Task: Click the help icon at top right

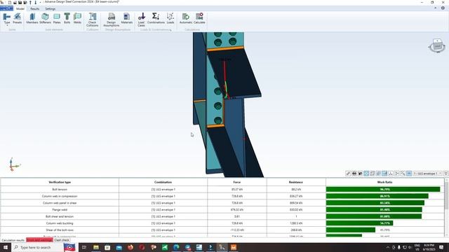Action: (443, 8)
